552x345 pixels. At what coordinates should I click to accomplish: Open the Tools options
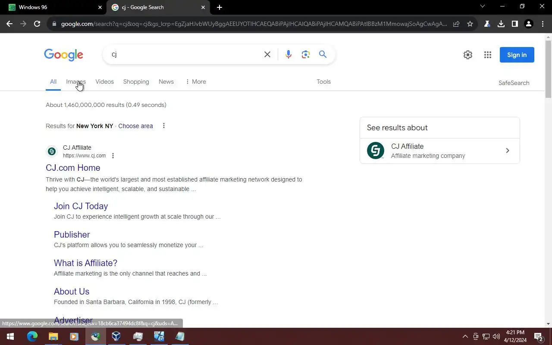tap(323, 82)
